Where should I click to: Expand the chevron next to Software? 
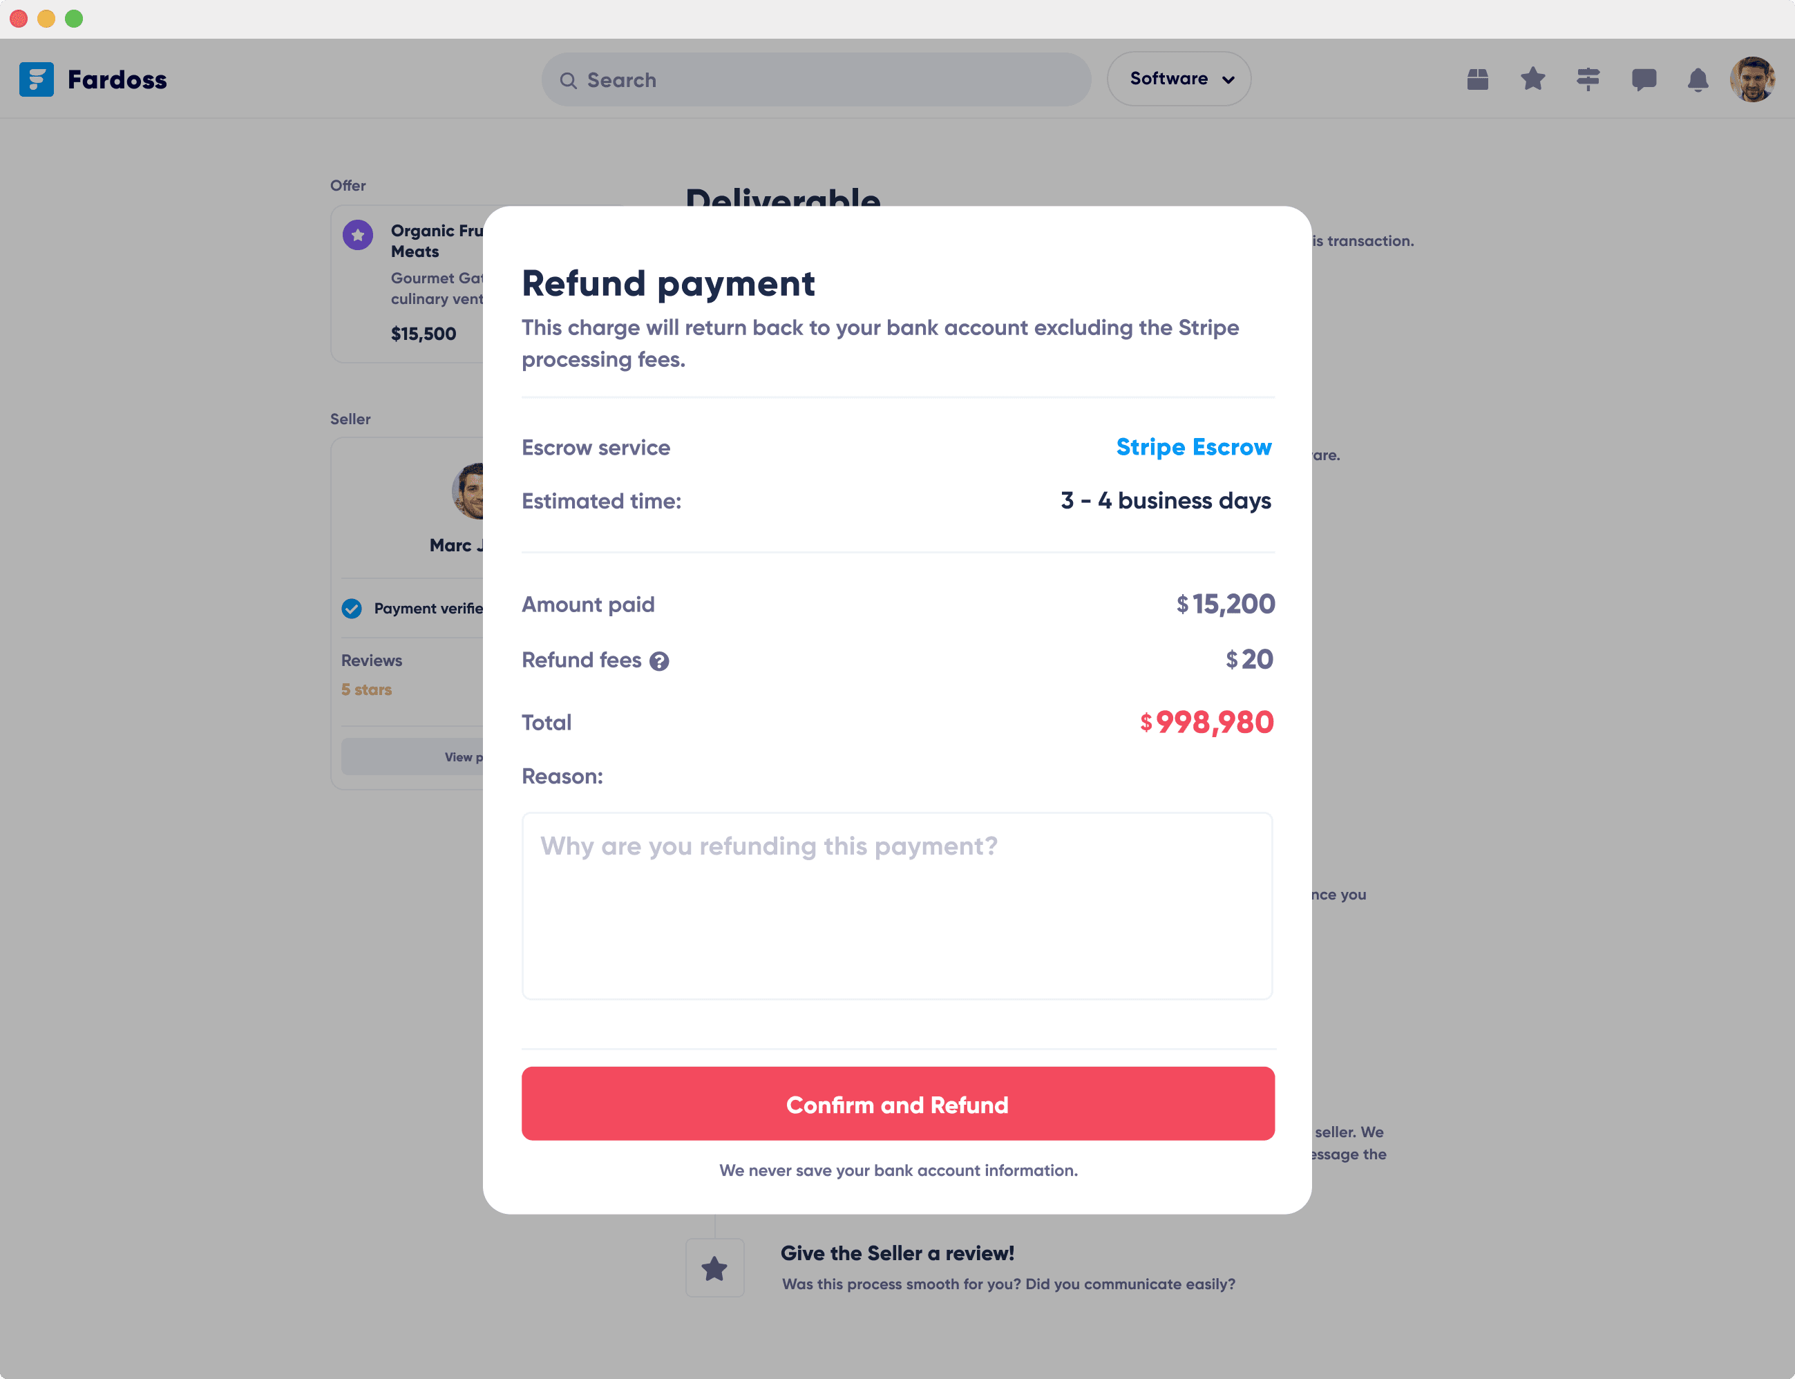pyautogui.click(x=1228, y=79)
